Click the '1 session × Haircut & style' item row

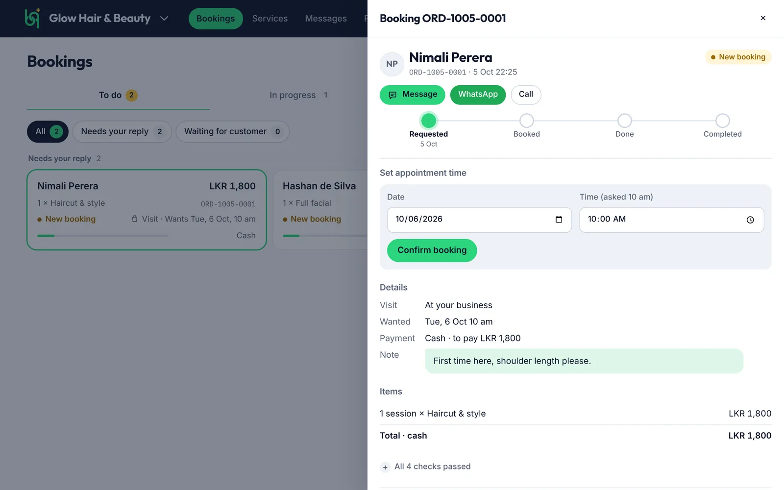point(576,414)
